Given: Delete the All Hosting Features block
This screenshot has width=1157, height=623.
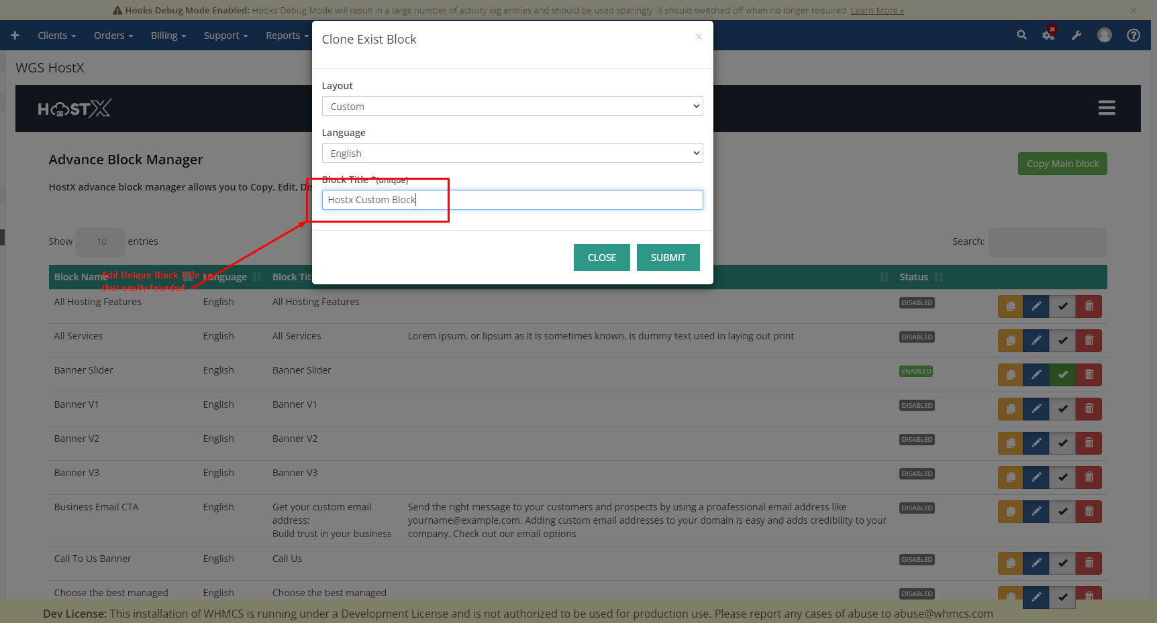Looking at the screenshot, I should tap(1089, 306).
